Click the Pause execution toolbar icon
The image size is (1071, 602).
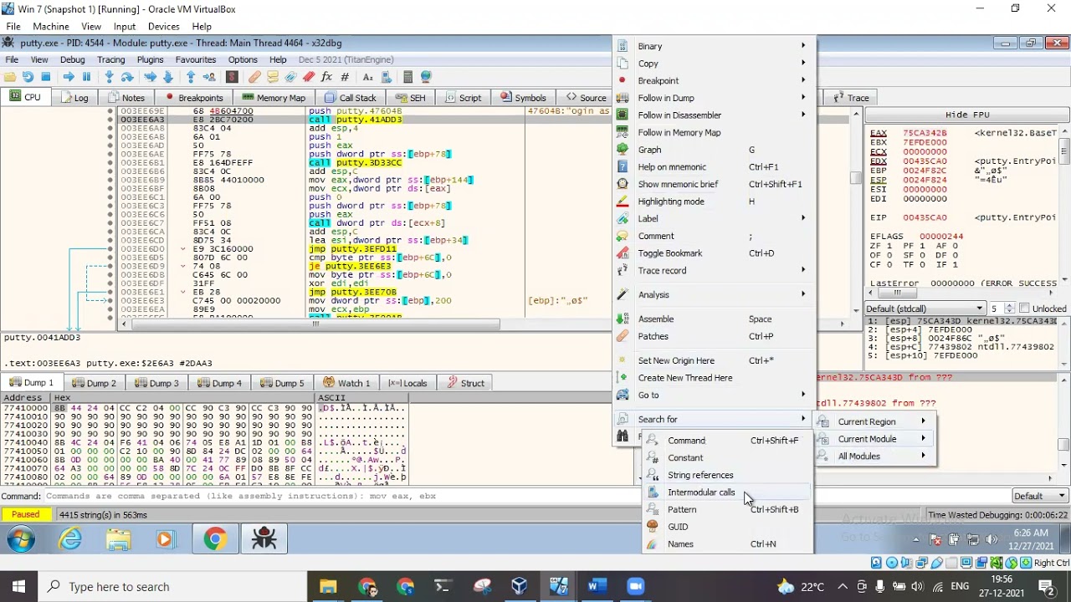pyautogui.click(x=86, y=77)
